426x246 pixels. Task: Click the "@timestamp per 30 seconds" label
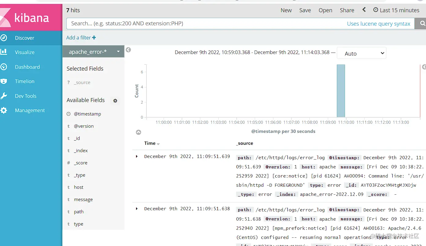coord(283,131)
